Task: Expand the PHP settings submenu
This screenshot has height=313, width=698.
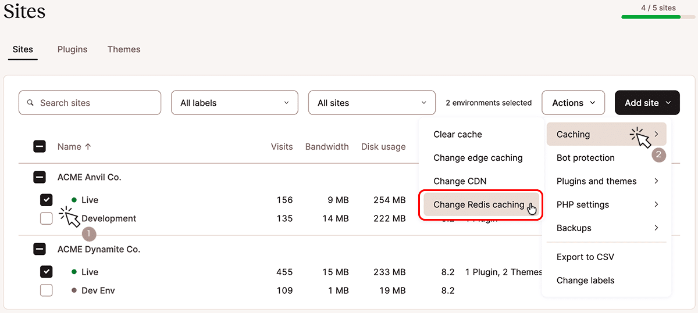Action: click(x=607, y=204)
